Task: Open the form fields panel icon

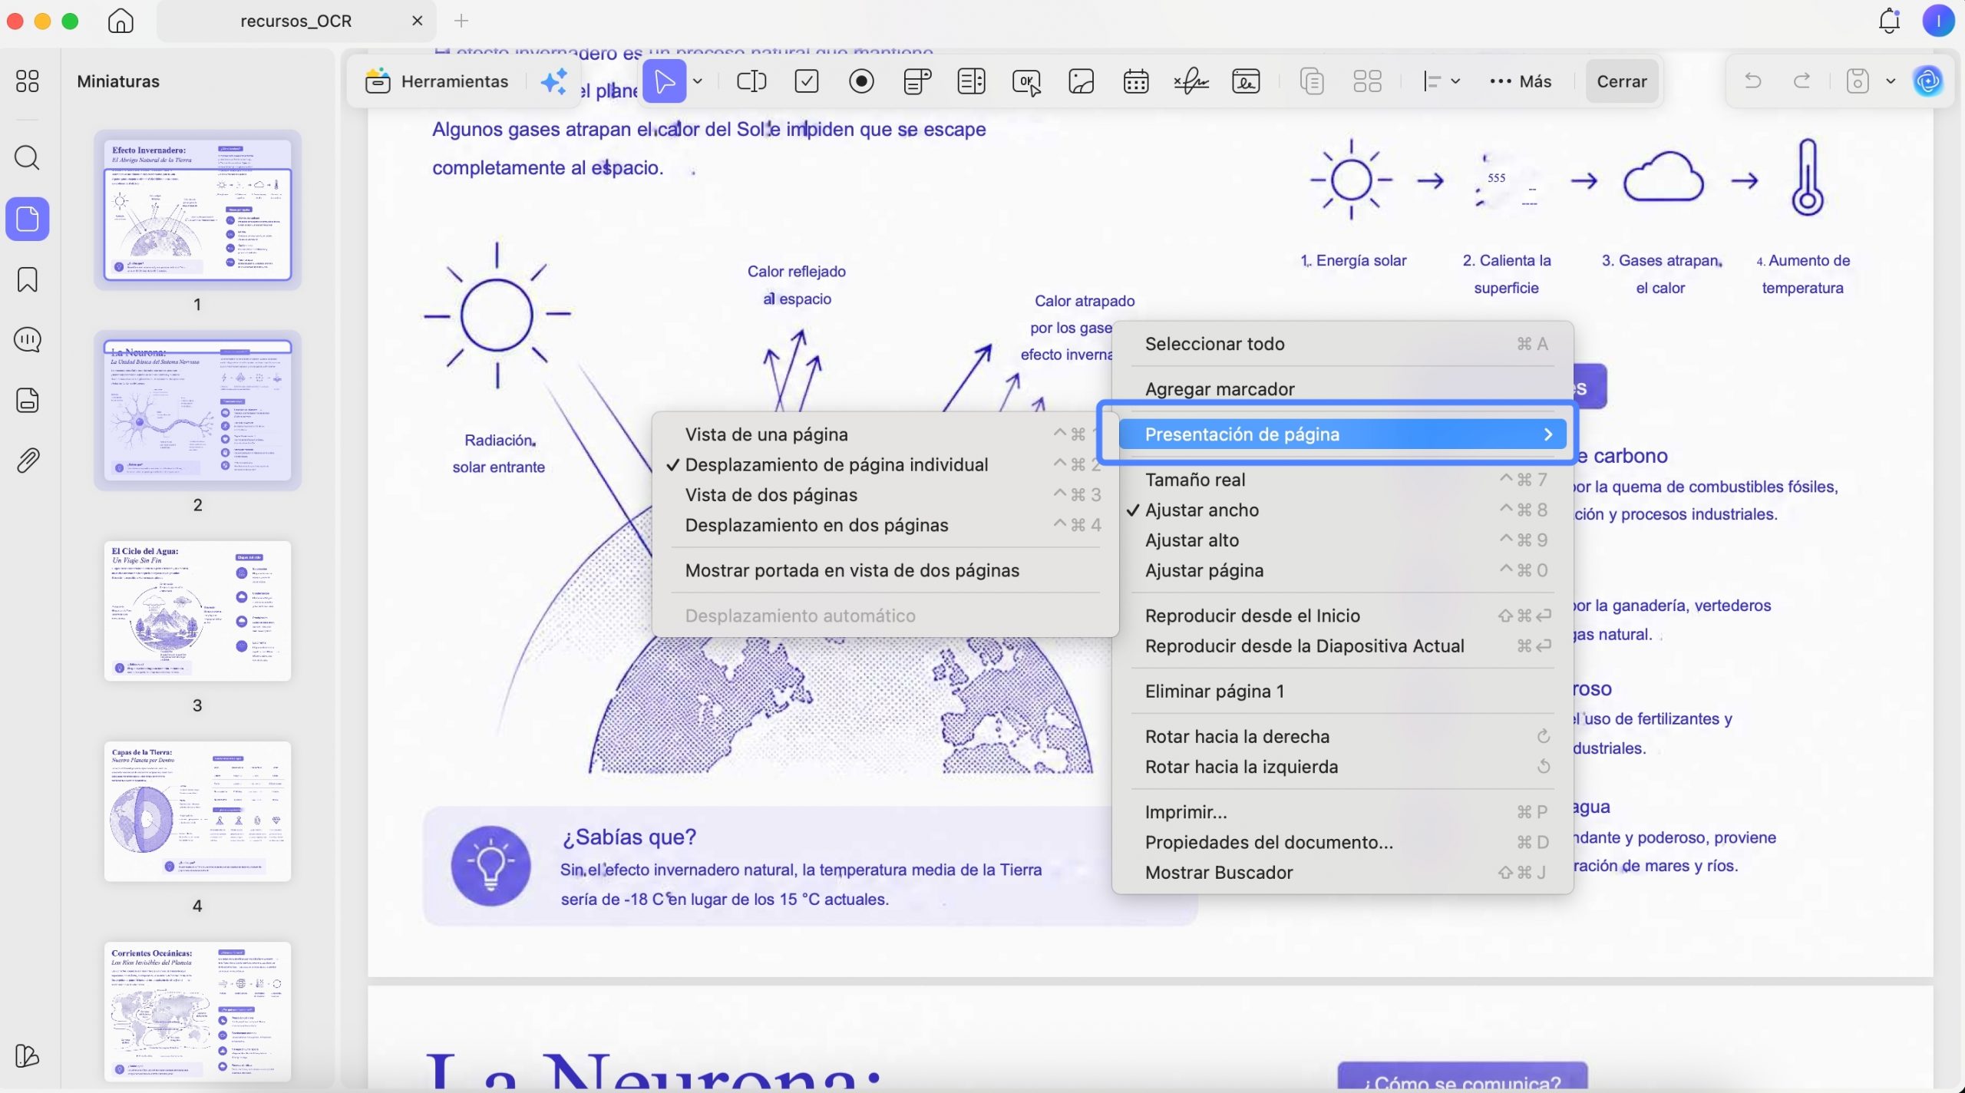Action: [x=28, y=400]
